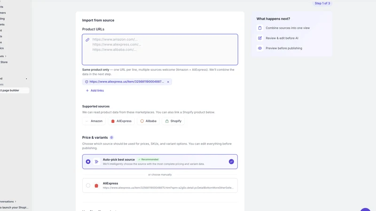Open Price & variants info icon
The height and width of the screenshot is (211, 376).
click(111, 137)
